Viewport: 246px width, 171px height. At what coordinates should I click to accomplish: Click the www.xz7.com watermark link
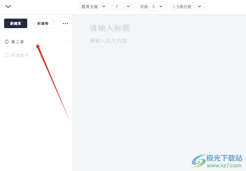[x=224, y=166]
